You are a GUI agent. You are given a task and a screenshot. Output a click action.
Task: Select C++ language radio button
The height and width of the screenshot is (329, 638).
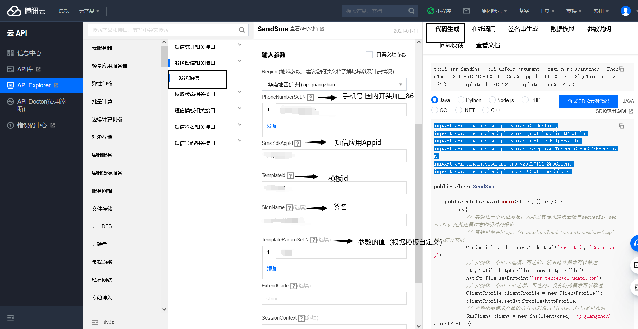pos(486,110)
